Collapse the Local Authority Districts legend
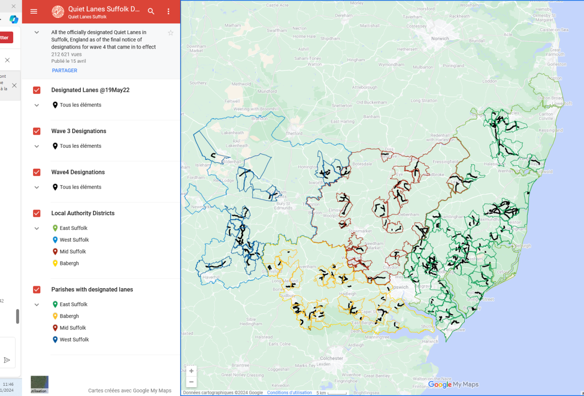584x396 pixels. click(x=36, y=228)
